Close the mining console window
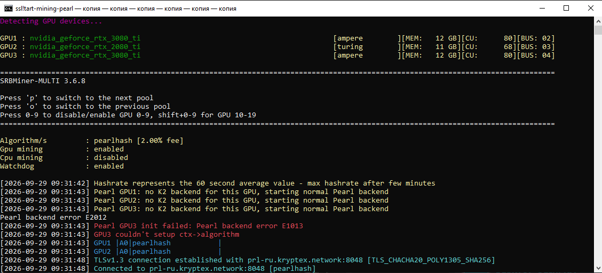602x273 pixels. [590, 8]
